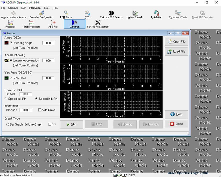
Task: Uncheck the Lateral Acceleration checkbox
Action: pos(11,60)
